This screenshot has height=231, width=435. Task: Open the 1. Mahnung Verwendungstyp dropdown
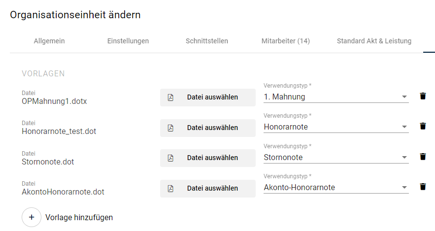click(336, 97)
